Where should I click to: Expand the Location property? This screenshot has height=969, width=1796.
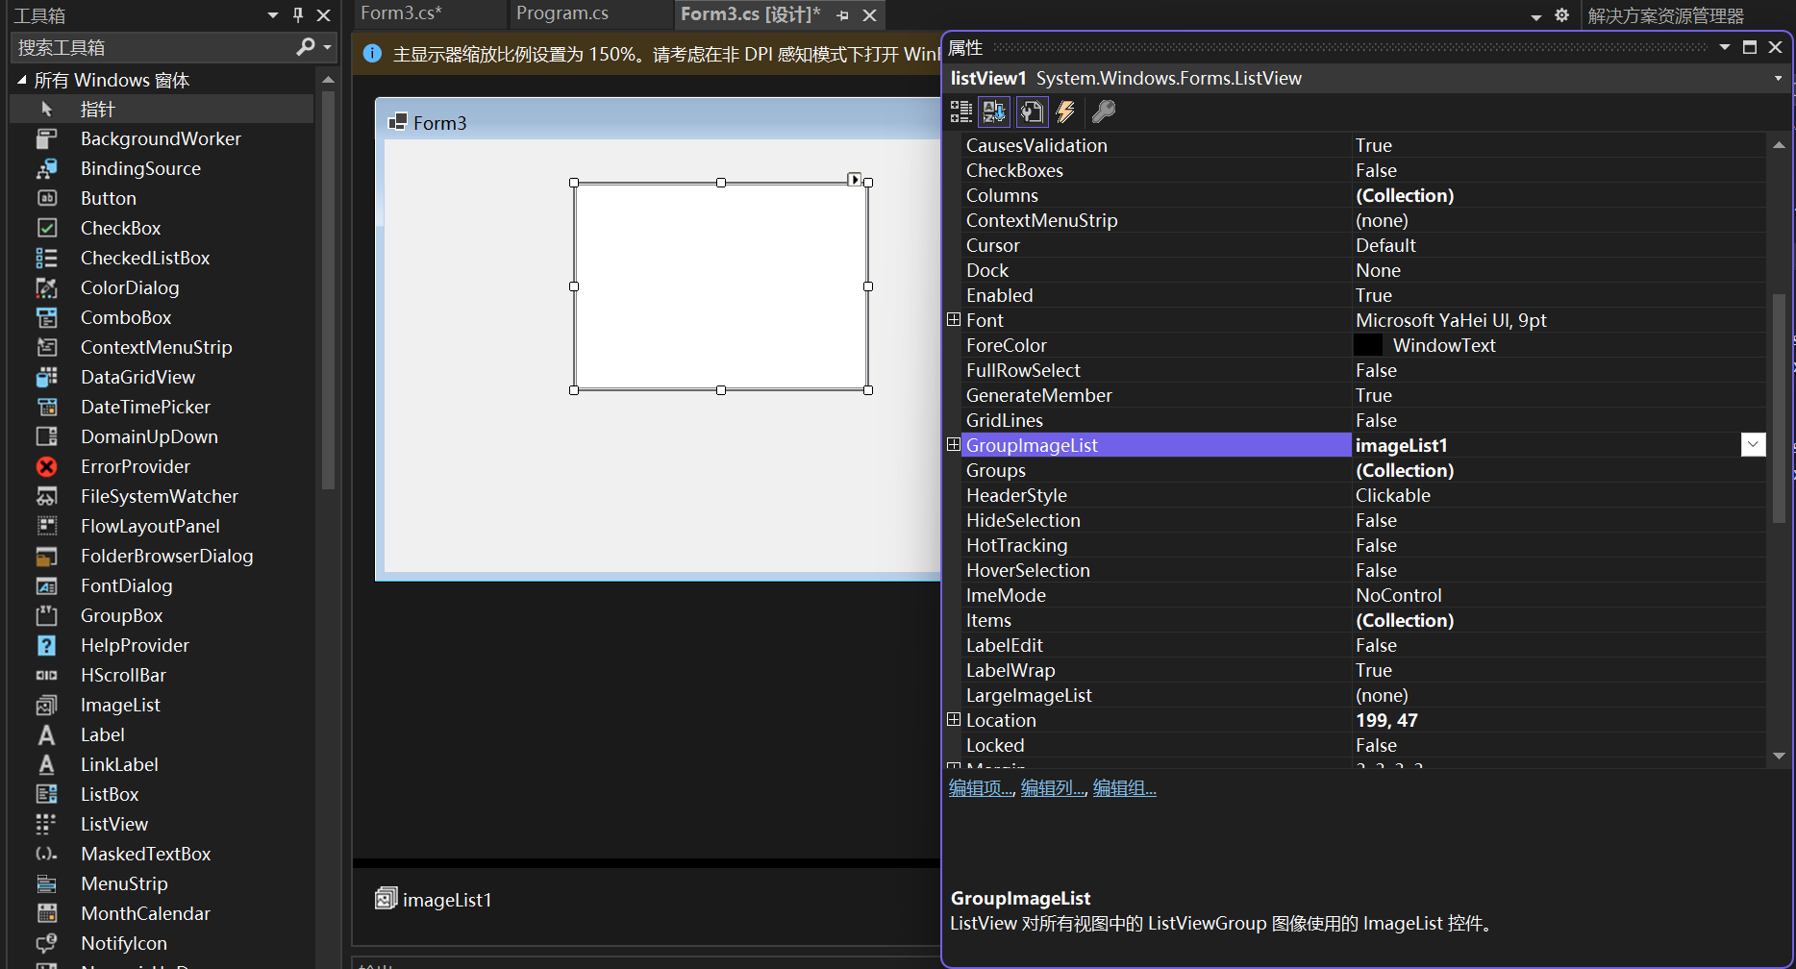tap(953, 718)
